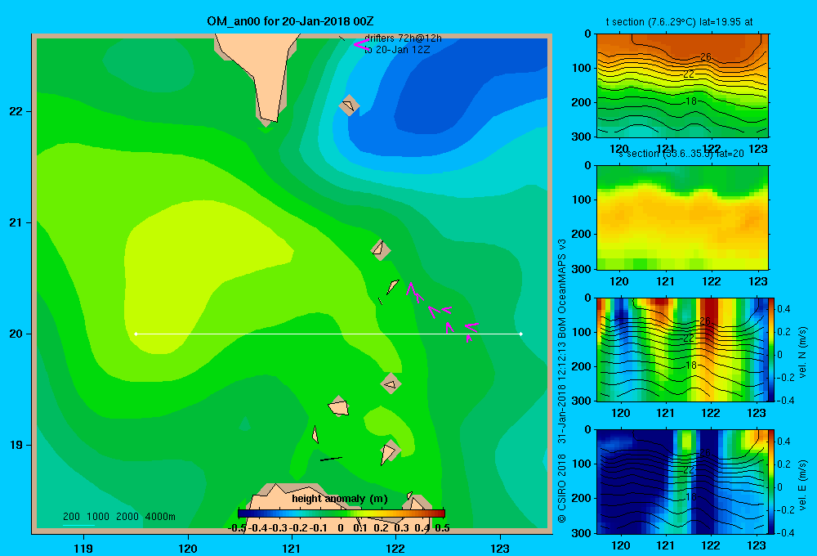Click the magenta drifter arrow beside the drifters legend
The image size is (817, 556).
(360, 44)
